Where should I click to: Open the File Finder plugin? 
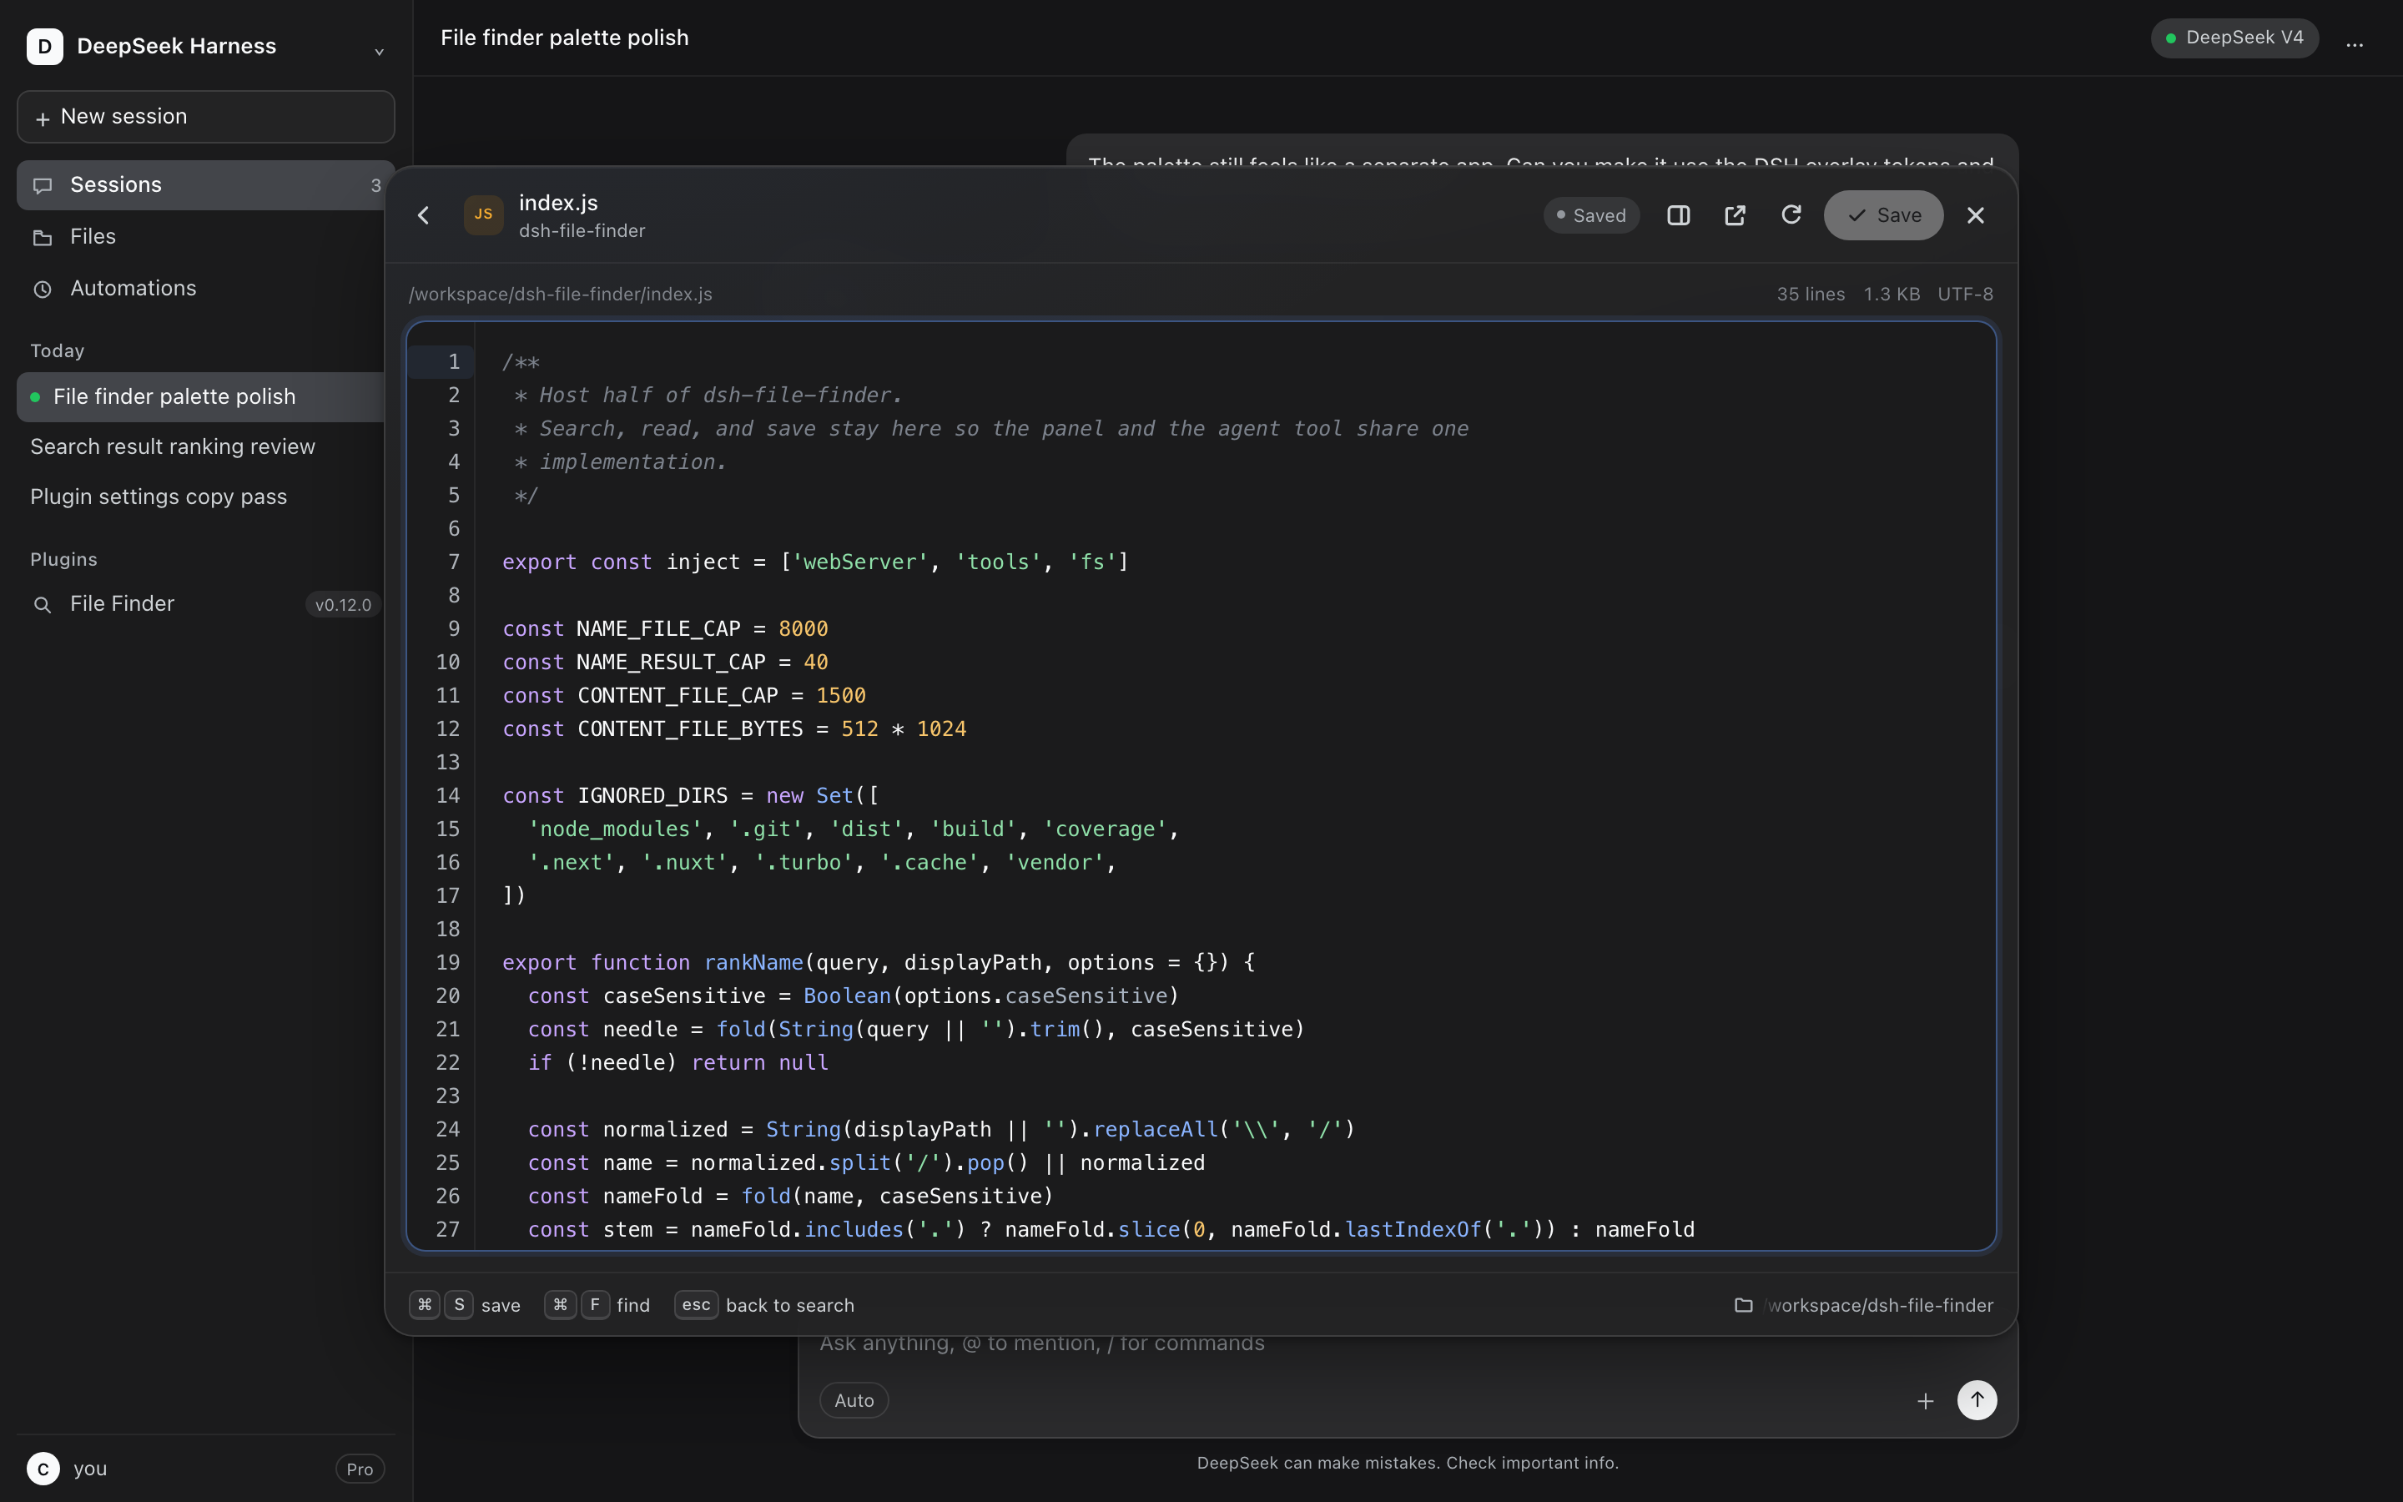click(200, 604)
